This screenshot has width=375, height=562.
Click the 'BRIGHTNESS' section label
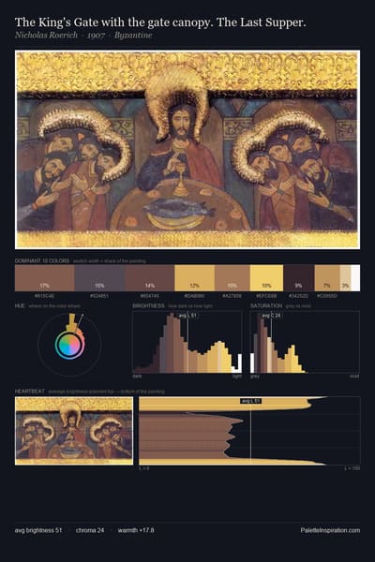pos(148,305)
